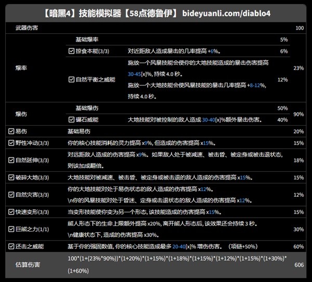Click the 30-45 blue range value
The image size is (312, 282).
coord(134,74)
